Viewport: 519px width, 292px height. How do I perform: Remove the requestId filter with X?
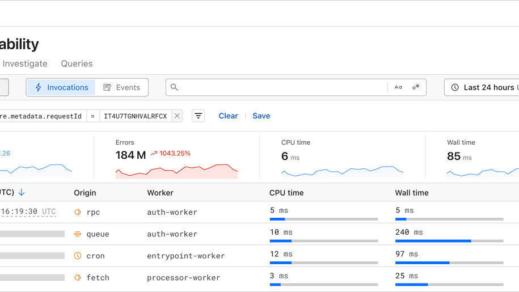(177, 116)
